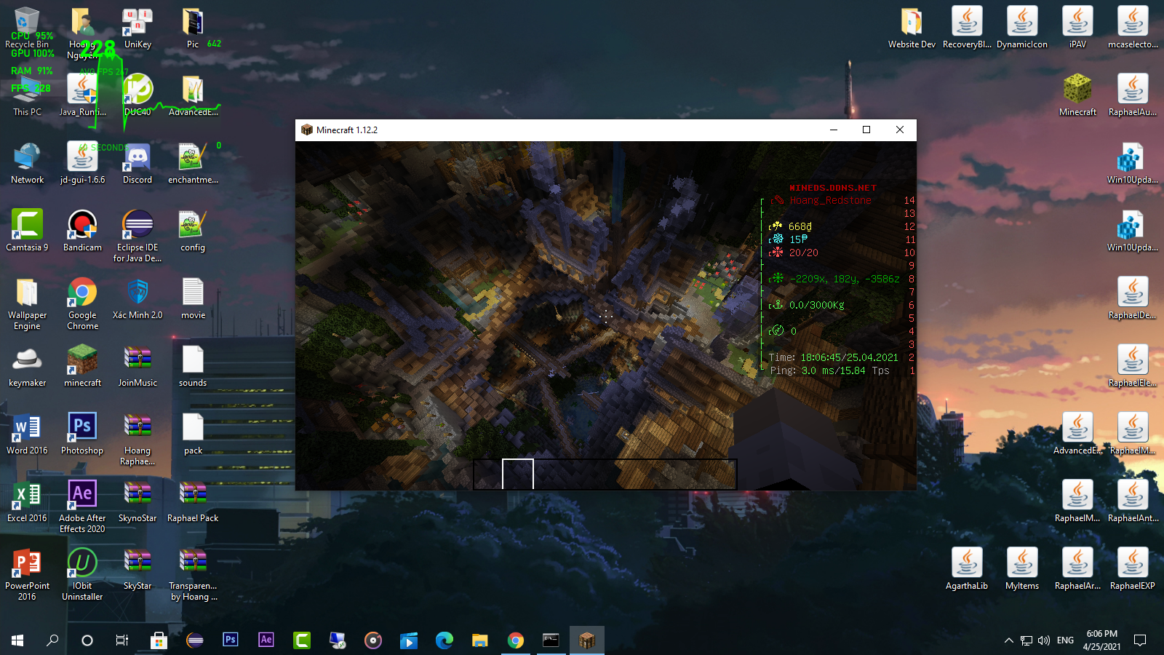Open the Wallpaper Engine desktop icon

[x=27, y=304]
